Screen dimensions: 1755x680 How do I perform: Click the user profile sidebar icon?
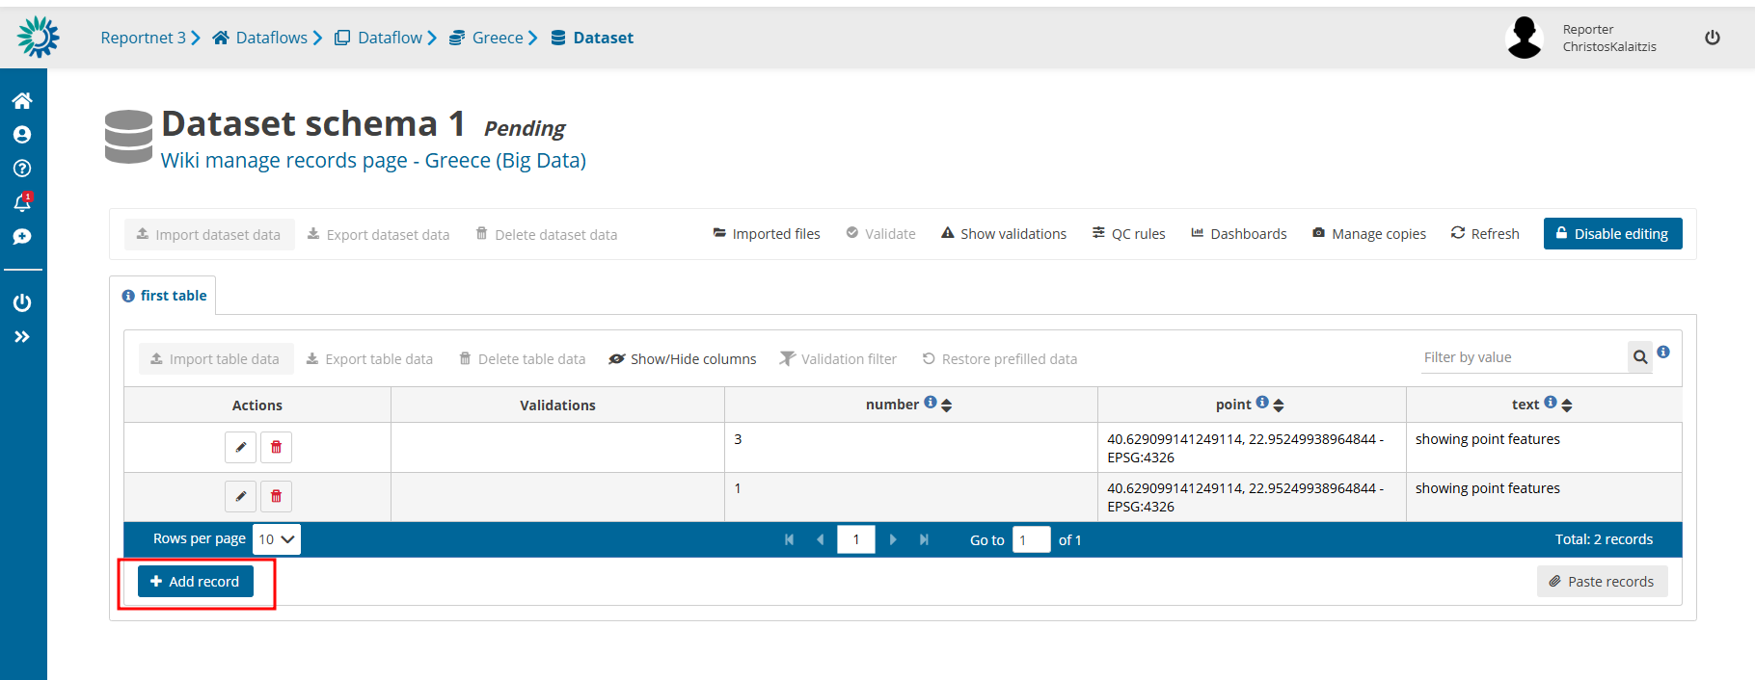[x=22, y=135]
